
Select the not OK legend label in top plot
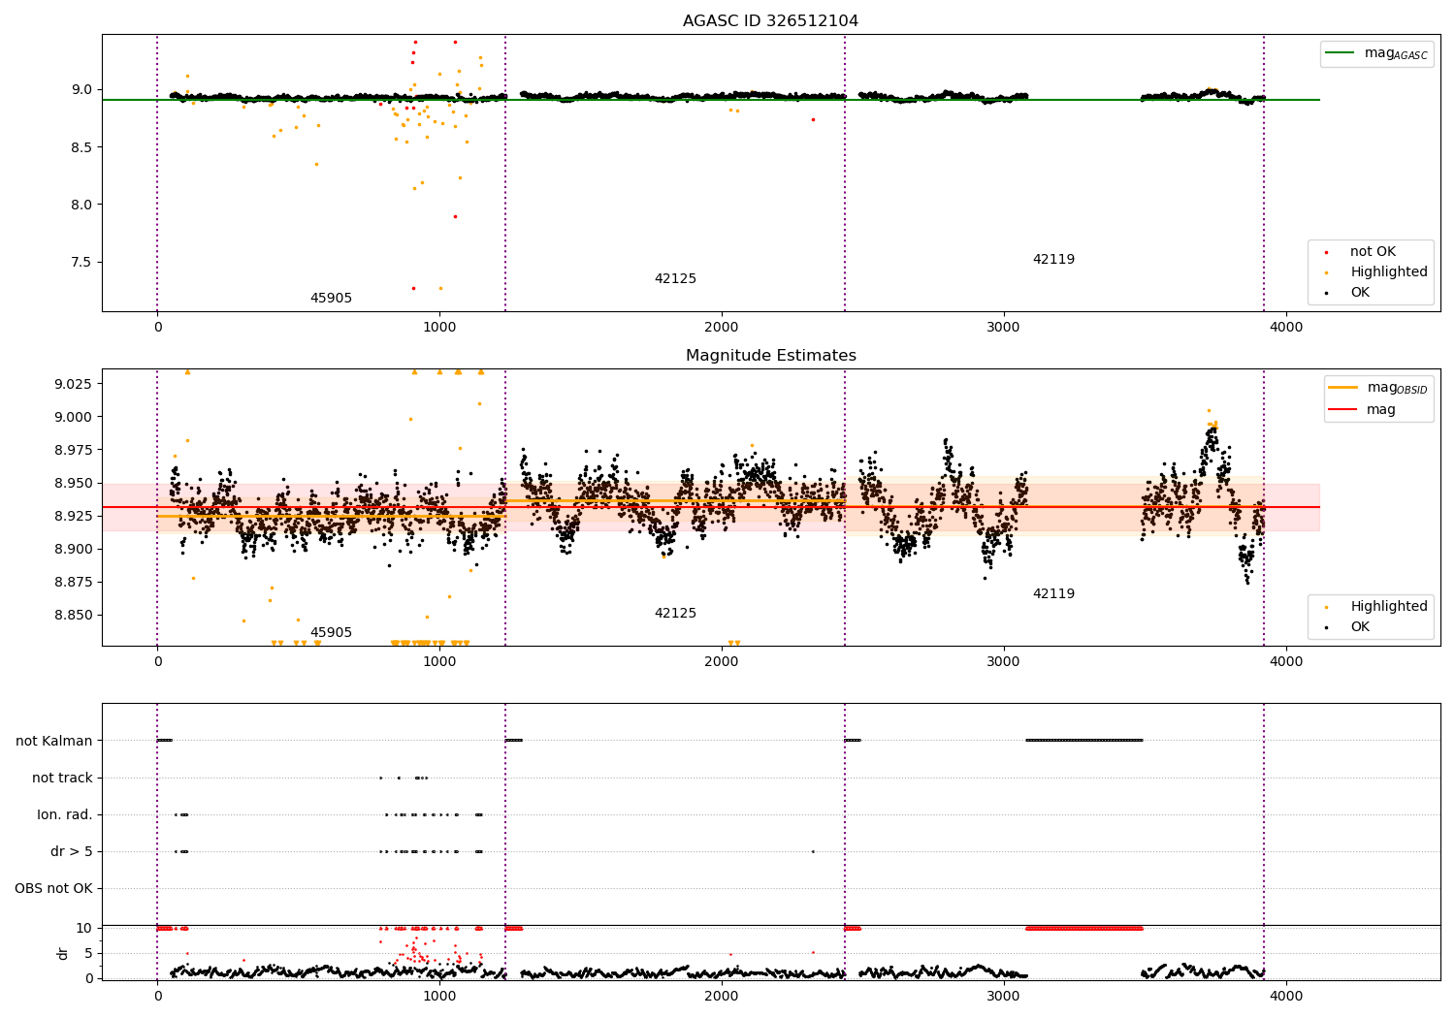coord(1373,252)
